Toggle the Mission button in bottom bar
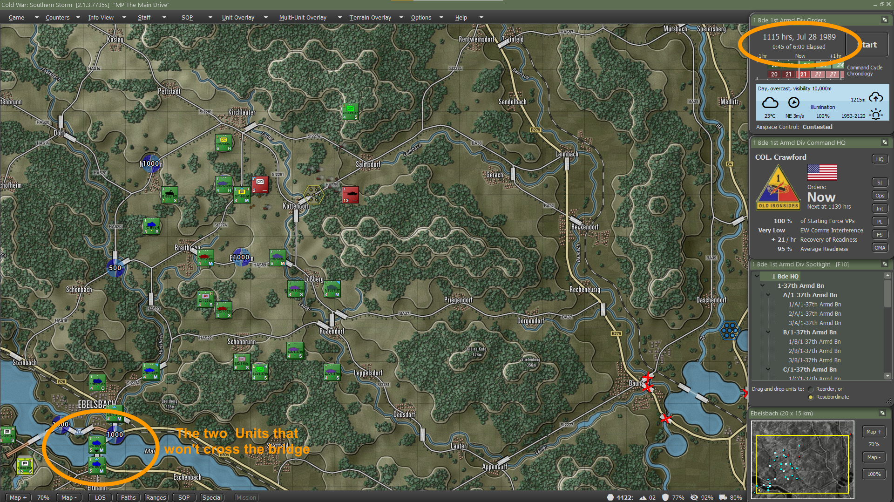The width and height of the screenshot is (894, 502). pos(246,497)
